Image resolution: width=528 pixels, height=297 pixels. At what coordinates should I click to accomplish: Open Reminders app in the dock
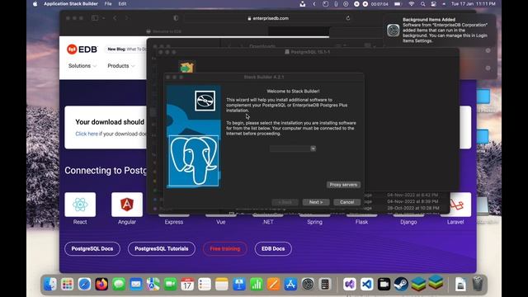tap(205, 285)
